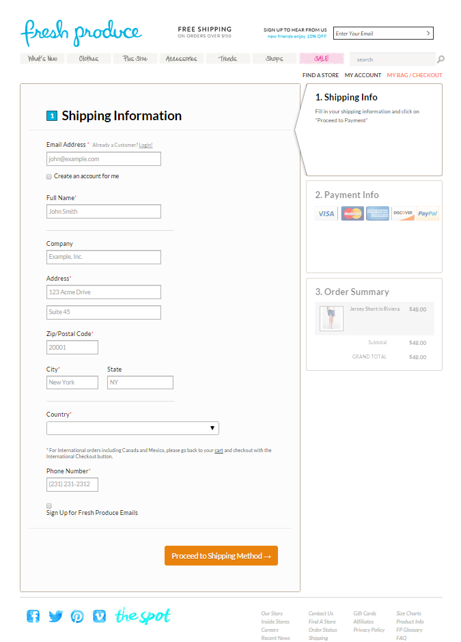Click the Pinterest icon in footer
This screenshot has width=461, height=642.
(x=77, y=616)
